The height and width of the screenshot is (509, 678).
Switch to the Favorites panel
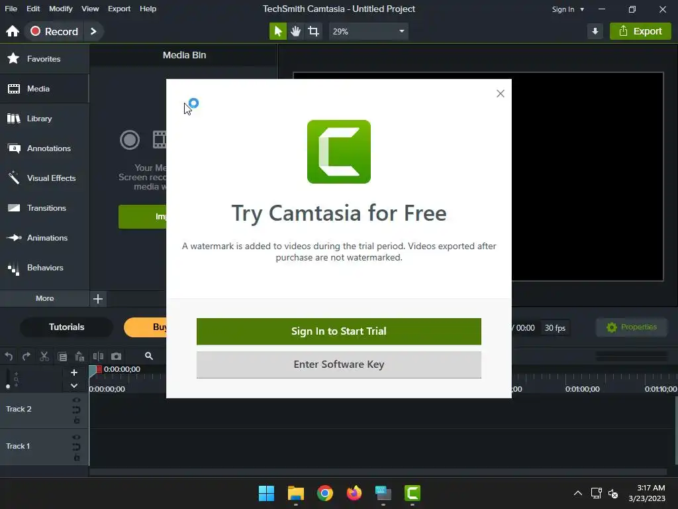[44, 58]
